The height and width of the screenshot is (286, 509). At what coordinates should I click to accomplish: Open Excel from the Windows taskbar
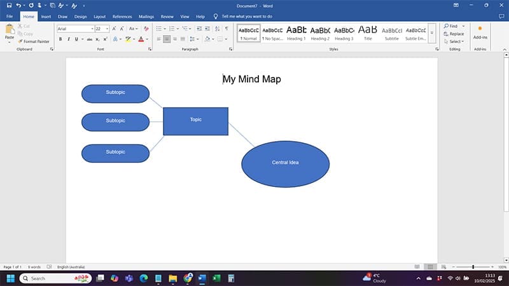[216, 278]
